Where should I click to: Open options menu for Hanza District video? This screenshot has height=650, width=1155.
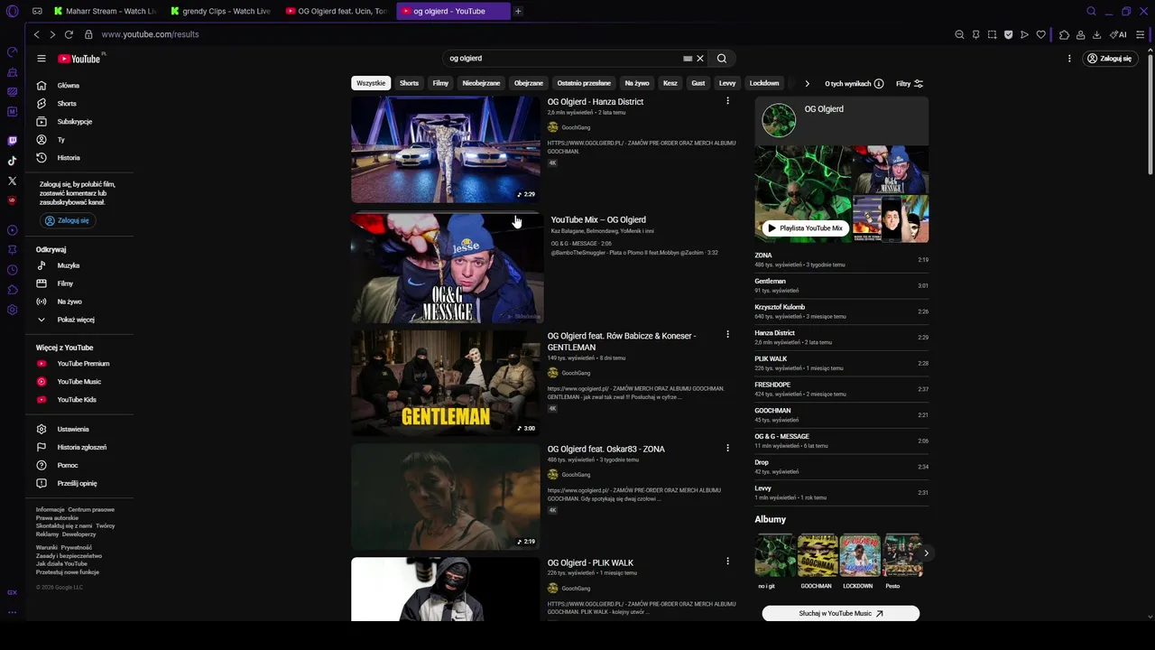(x=727, y=101)
